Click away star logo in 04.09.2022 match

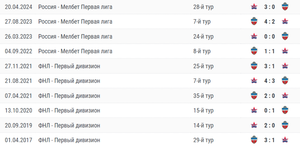click(x=285, y=51)
